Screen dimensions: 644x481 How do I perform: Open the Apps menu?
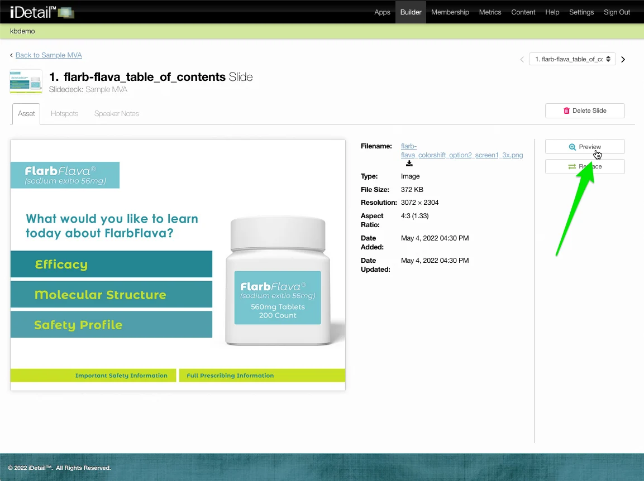point(382,12)
